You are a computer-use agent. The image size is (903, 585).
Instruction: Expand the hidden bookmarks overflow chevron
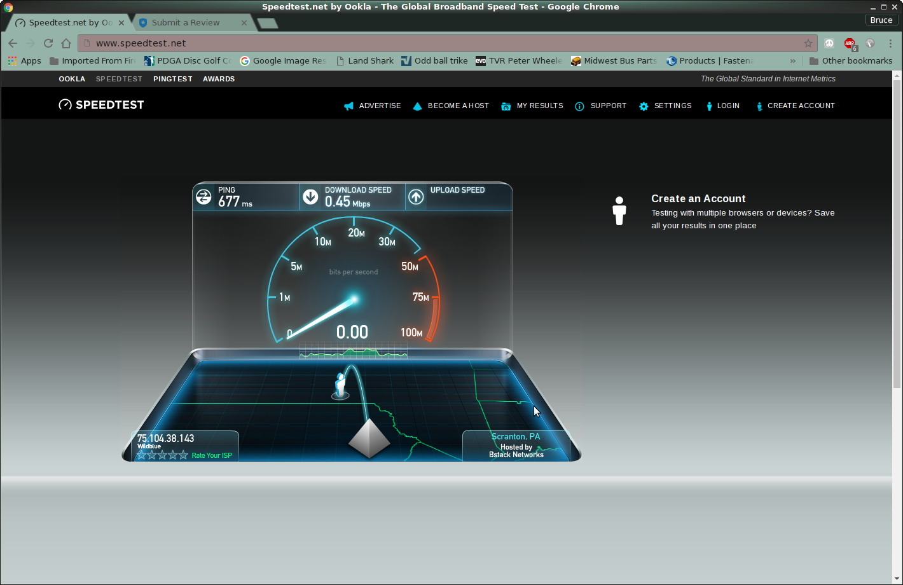click(793, 61)
